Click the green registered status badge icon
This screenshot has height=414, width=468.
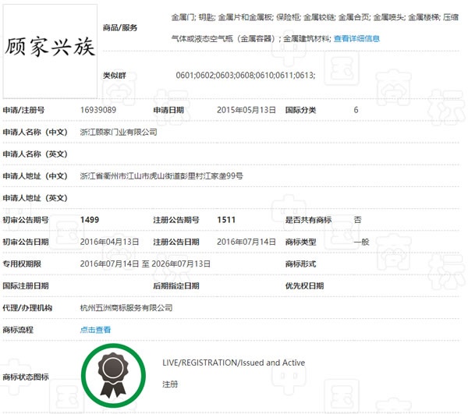113,376
